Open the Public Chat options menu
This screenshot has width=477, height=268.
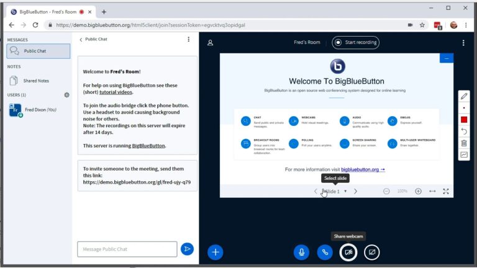click(x=189, y=39)
